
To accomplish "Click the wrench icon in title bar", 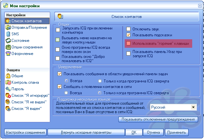I will (6, 6).
